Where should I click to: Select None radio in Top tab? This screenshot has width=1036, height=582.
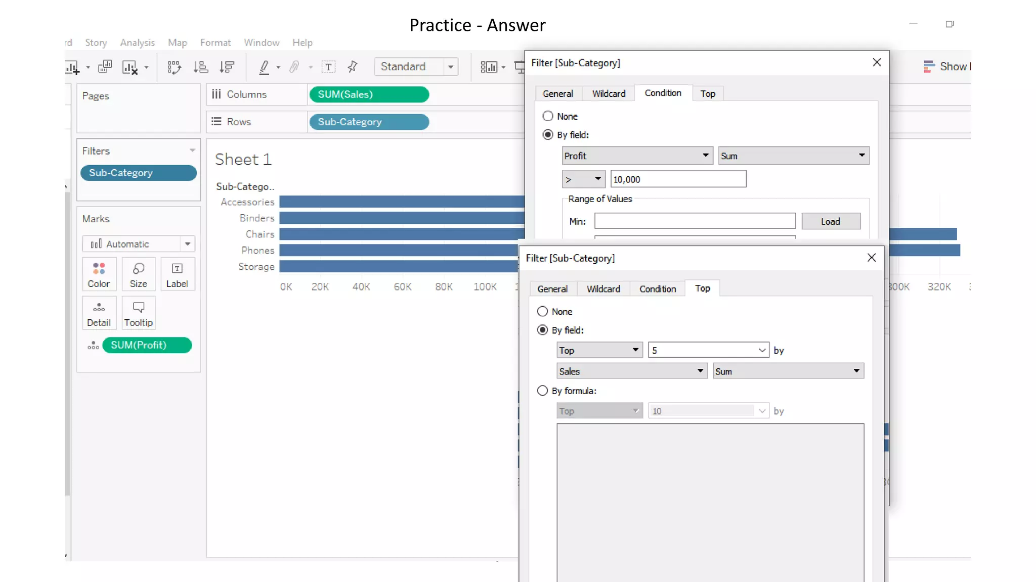(x=543, y=312)
